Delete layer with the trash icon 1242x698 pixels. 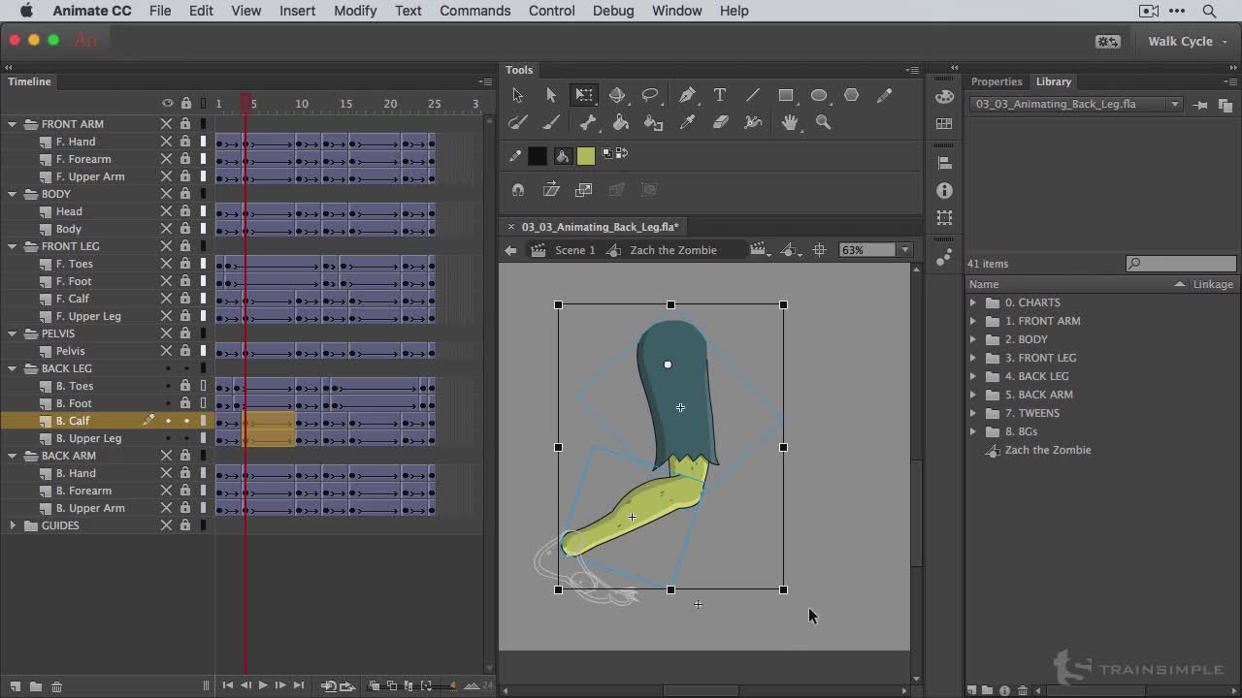[x=56, y=686]
